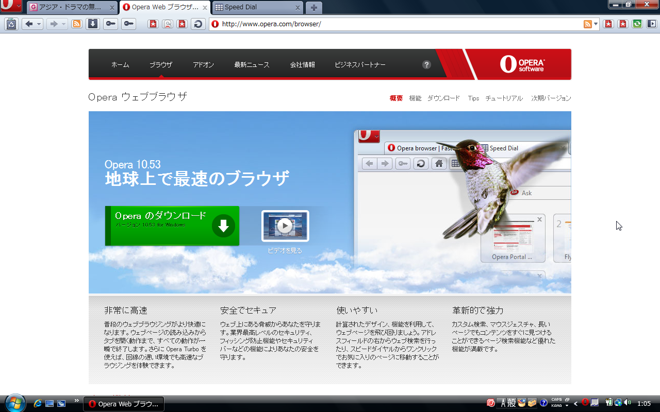The width and height of the screenshot is (660, 412).
Task: Click the ビデオを見る link
Action: click(285, 251)
